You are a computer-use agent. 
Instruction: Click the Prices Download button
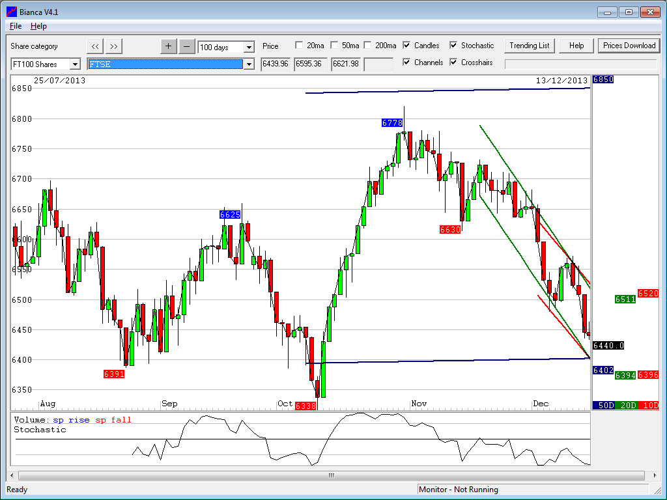point(629,46)
